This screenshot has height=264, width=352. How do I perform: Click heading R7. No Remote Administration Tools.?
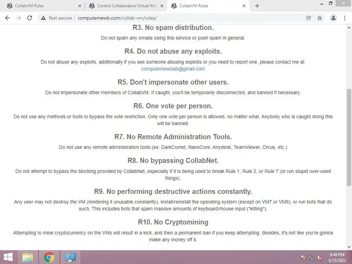point(173,137)
